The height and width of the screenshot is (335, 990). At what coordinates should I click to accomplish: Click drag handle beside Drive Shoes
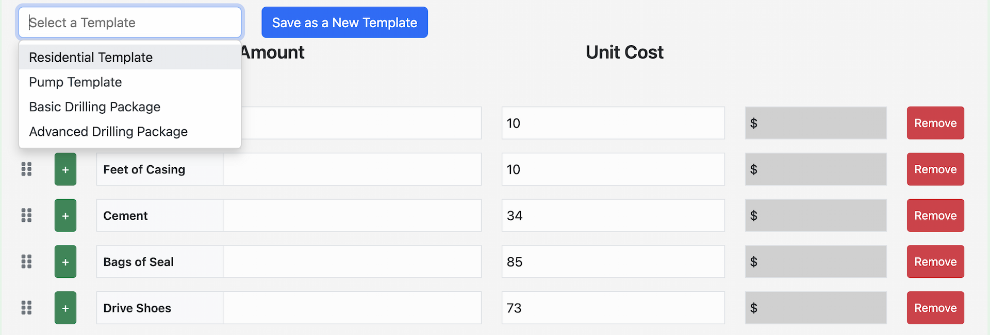[26, 308]
